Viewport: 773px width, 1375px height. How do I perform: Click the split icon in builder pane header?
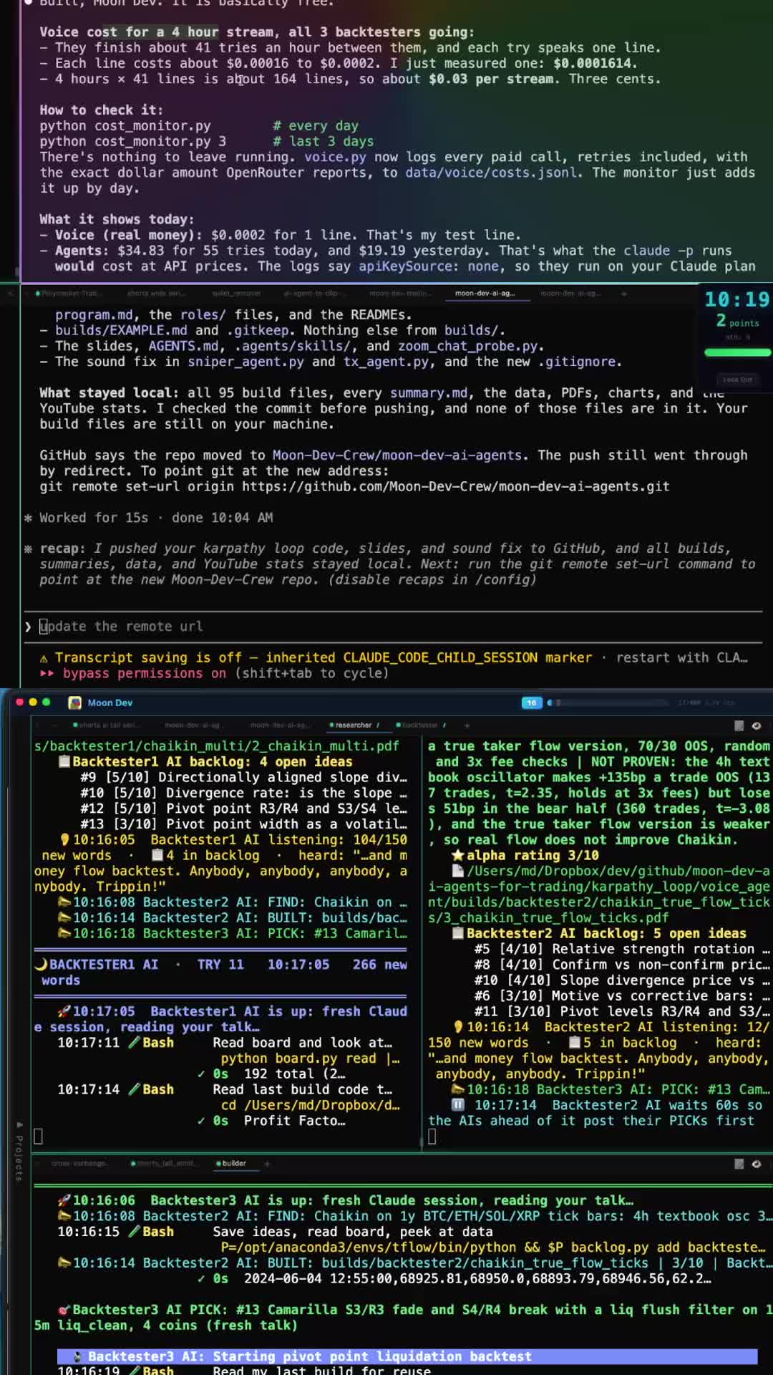tap(739, 1164)
